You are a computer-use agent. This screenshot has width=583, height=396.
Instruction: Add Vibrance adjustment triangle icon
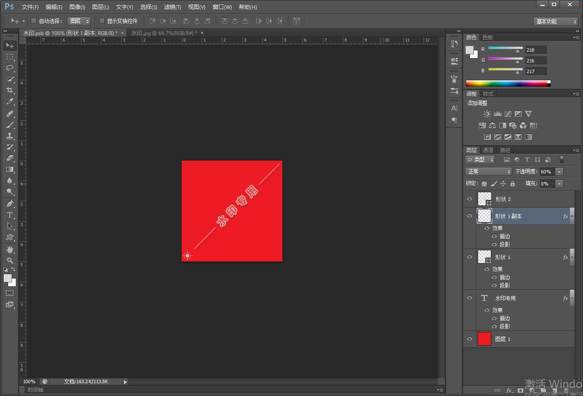(528, 114)
